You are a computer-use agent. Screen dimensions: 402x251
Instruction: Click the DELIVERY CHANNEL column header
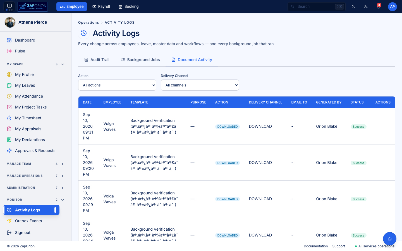(265, 102)
